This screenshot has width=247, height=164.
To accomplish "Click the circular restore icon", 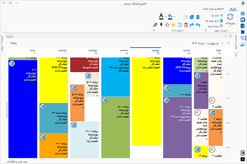I will tap(180, 25).
